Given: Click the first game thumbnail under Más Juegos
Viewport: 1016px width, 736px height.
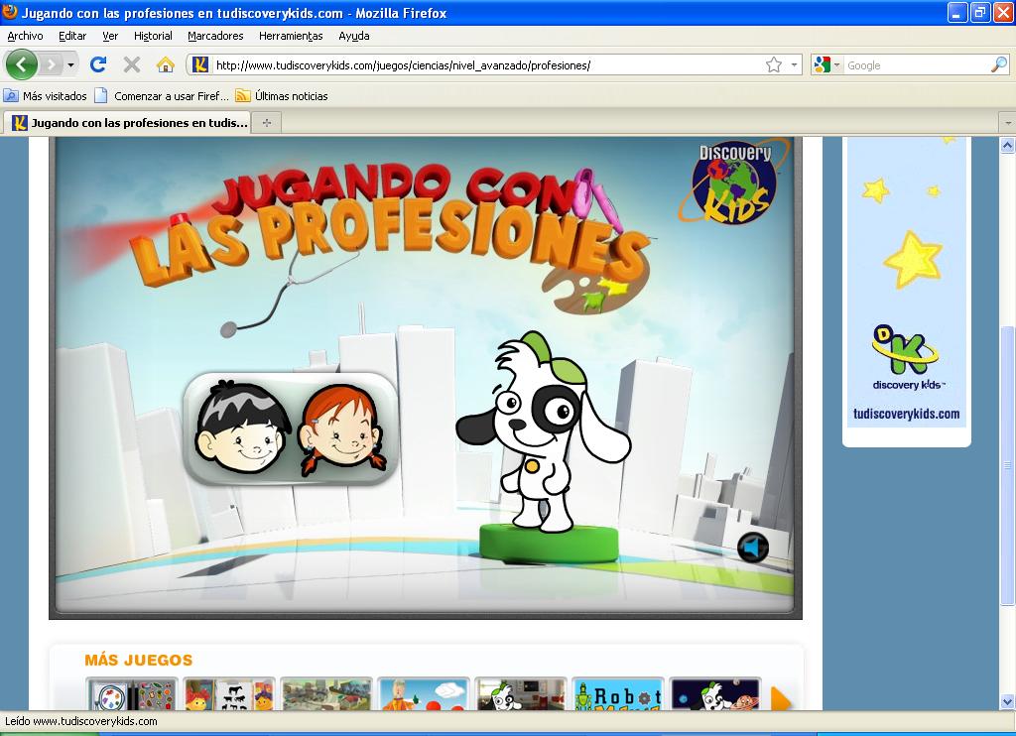Looking at the screenshot, I should pyautogui.click(x=132, y=694).
